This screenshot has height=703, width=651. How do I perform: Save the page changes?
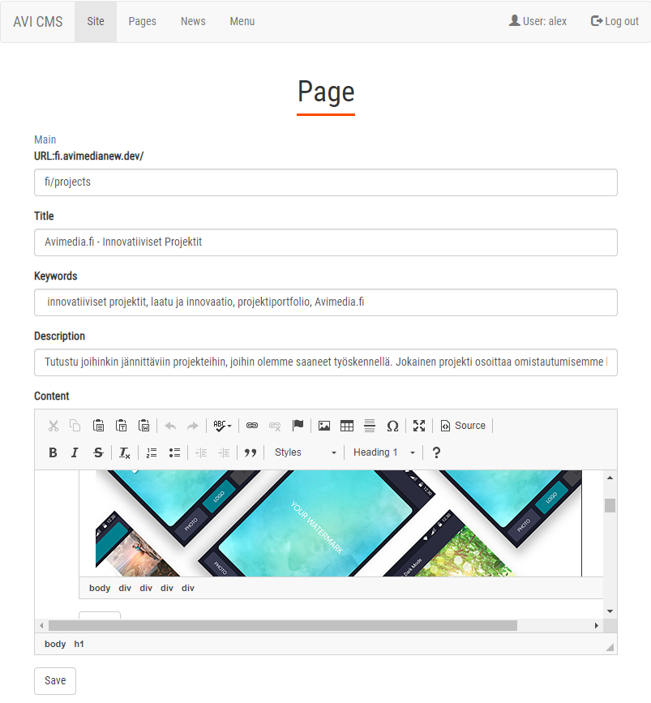coord(54,680)
